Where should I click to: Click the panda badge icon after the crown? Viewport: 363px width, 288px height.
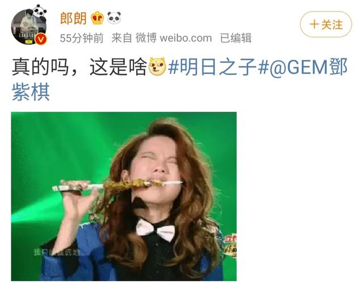114,18
